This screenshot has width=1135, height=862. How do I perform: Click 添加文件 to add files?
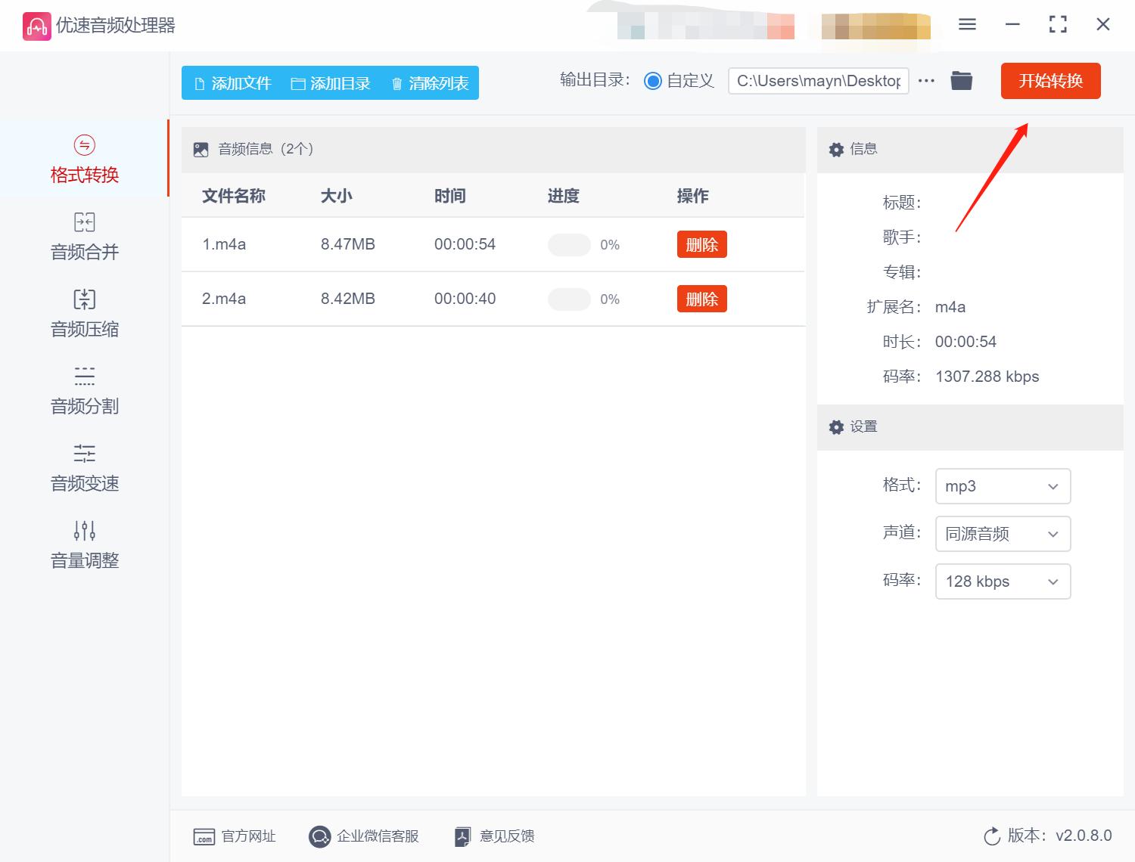[x=232, y=83]
